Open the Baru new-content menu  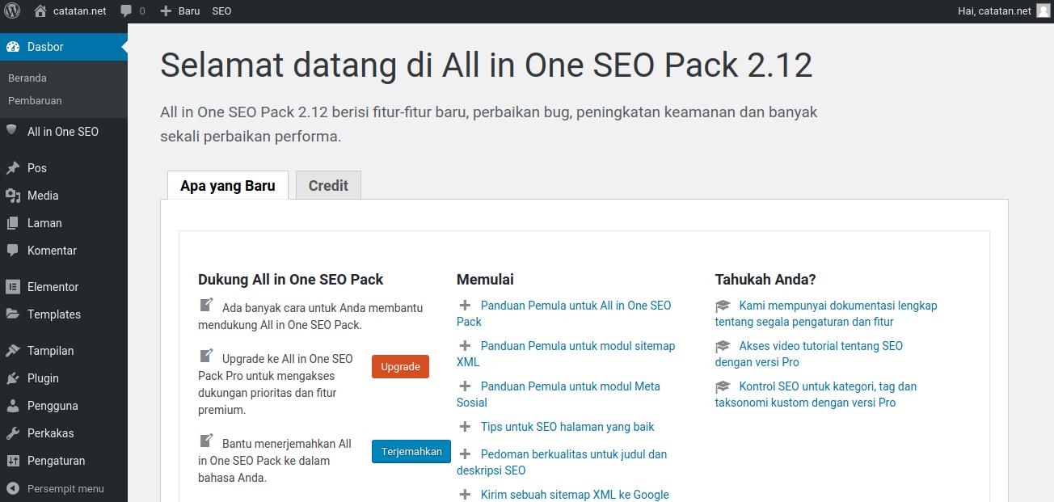(180, 11)
